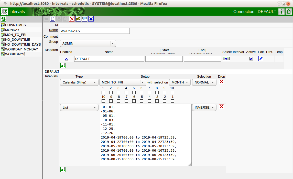Click the pencil Edit icon for DEFAULT
The height and width of the screenshot is (179, 293).
click(x=261, y=59)
